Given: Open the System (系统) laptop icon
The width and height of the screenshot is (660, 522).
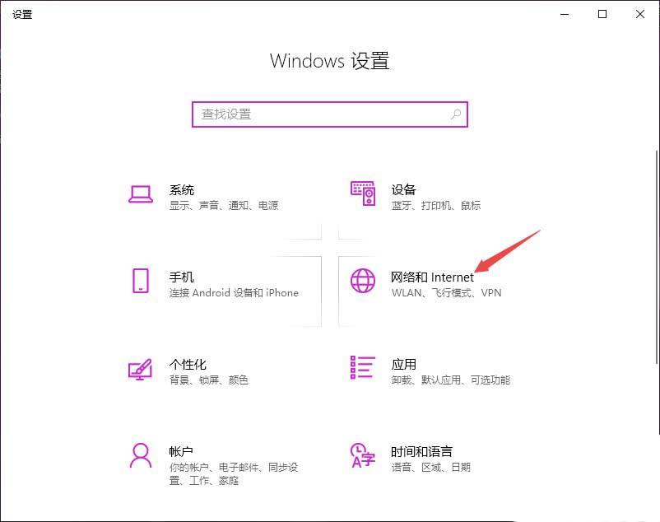Looking at the screenshot, I should point(141,194).
